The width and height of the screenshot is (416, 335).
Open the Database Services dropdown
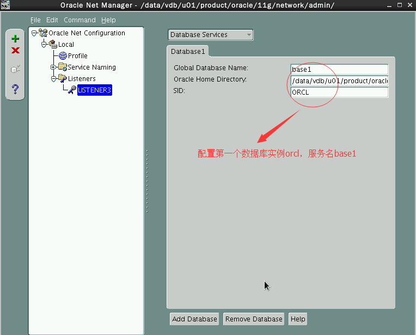point(211,35)
